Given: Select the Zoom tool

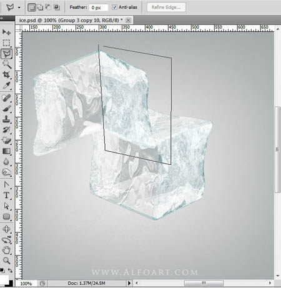Looking at the screenshot, I should tap(6, 261).
